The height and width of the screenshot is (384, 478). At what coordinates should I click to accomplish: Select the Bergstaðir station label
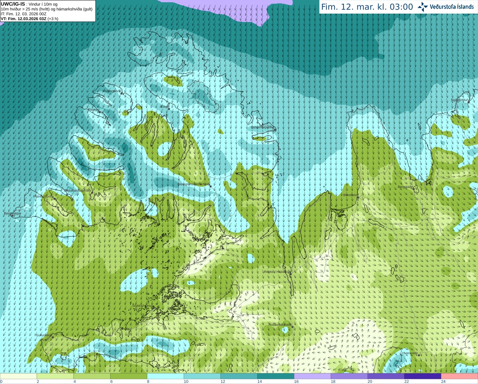[405, 187]
